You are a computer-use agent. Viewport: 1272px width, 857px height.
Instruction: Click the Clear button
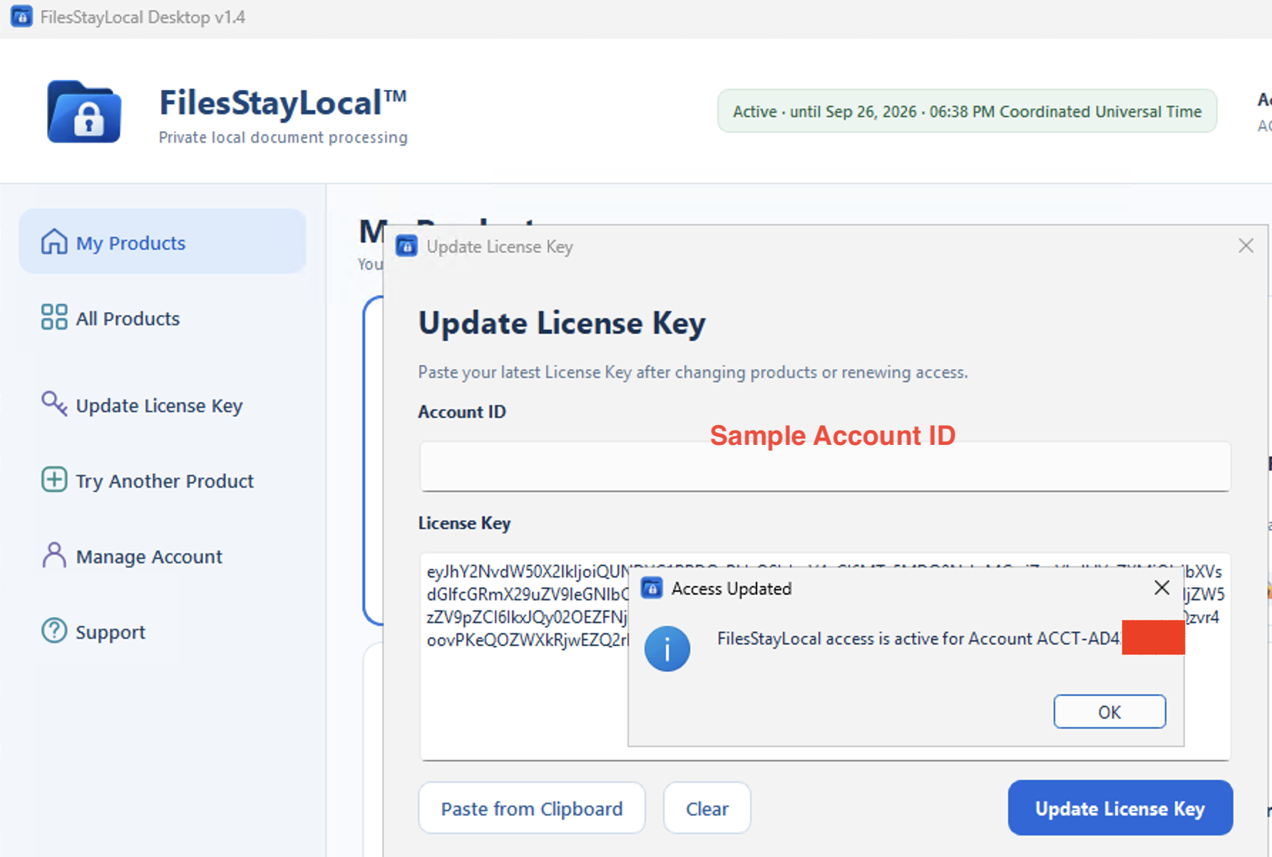pos(707,808)
